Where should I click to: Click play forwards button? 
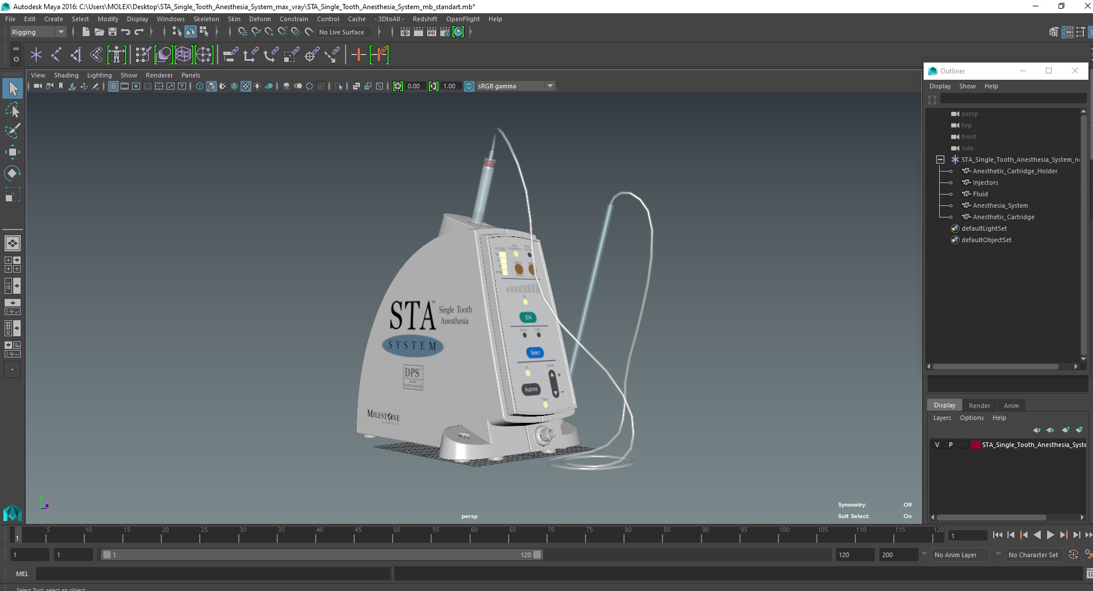(x=1050, y=535)
